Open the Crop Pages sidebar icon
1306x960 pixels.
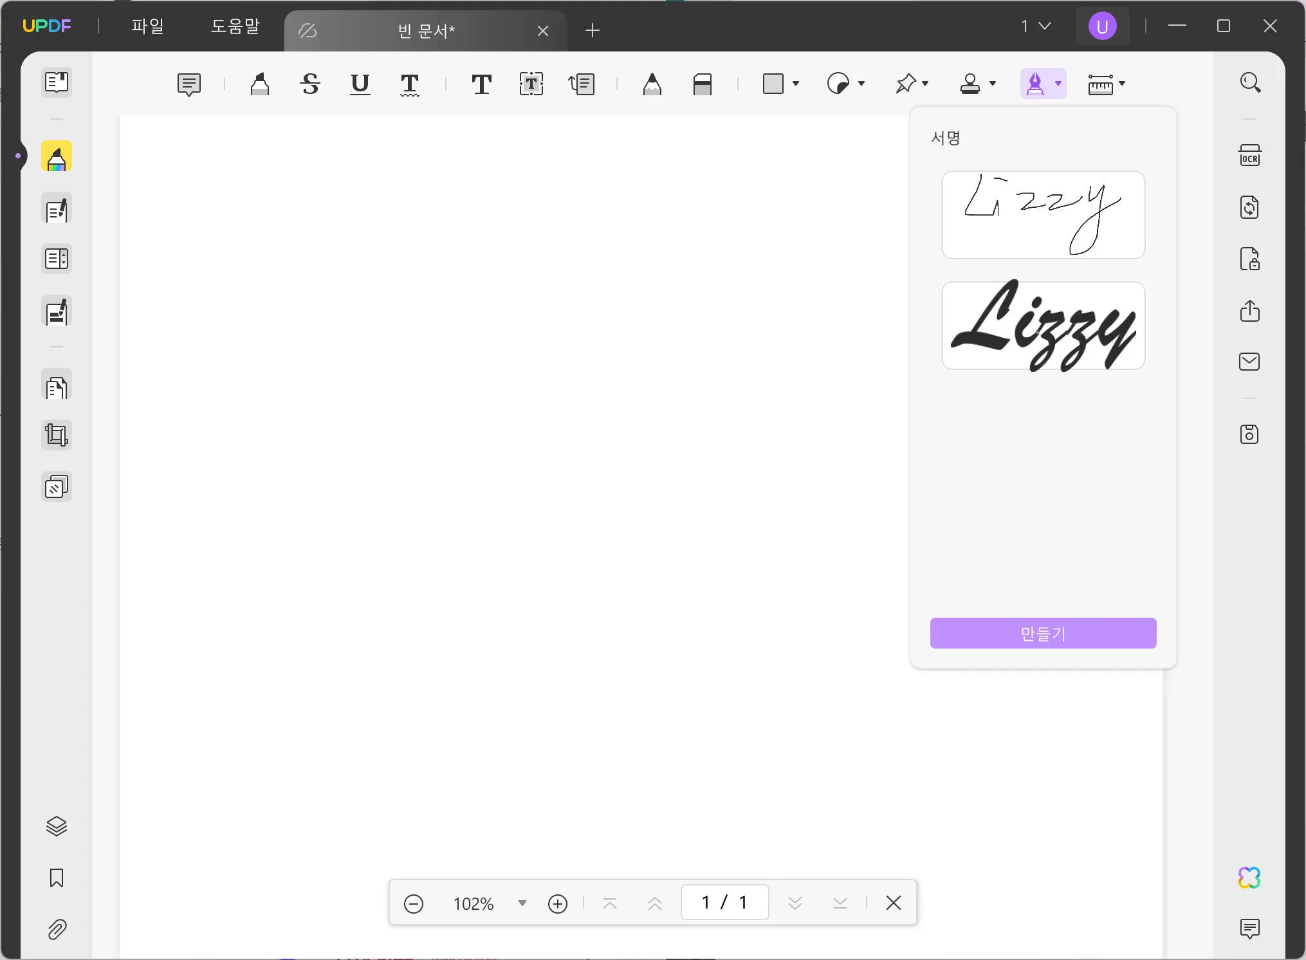57,435
